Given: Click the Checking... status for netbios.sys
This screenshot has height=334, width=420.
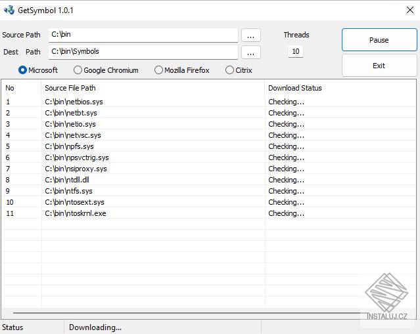Looking at the screenshot, I should (286, 102).
